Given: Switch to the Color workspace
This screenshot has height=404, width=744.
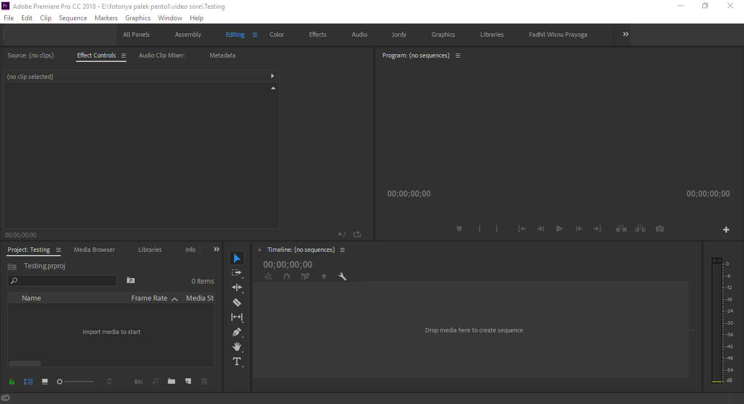Looking at the screenshot, I should point(277,34).
